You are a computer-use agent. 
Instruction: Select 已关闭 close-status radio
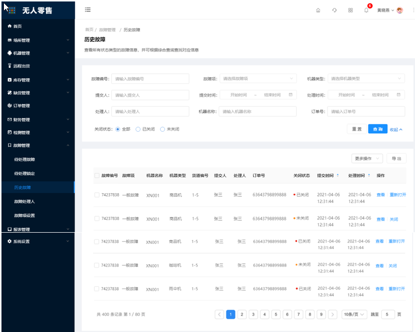point(138,129)
